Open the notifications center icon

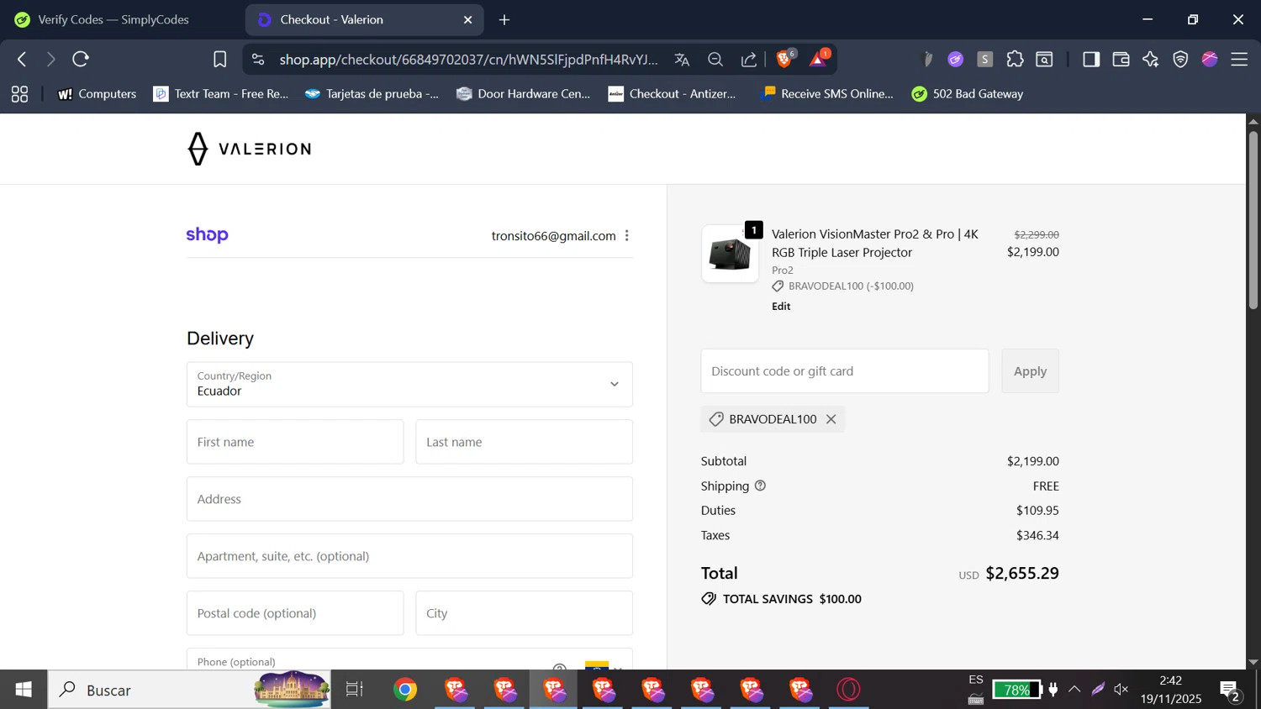click(x=1230, y=691)
